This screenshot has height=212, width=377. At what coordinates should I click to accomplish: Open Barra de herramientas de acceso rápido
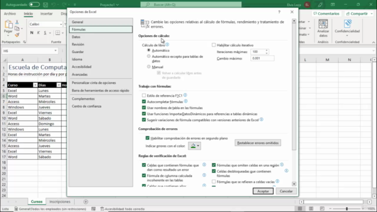[x=101, y=90]
